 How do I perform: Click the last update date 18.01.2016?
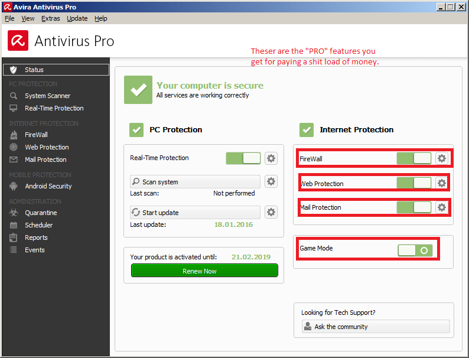(233, 224)
